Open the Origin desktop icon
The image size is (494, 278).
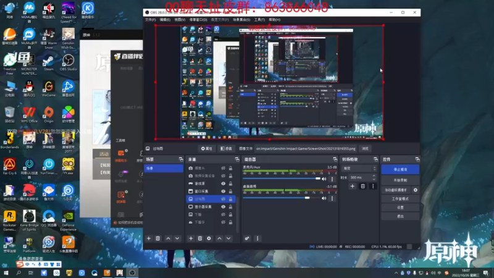[49, 115]
